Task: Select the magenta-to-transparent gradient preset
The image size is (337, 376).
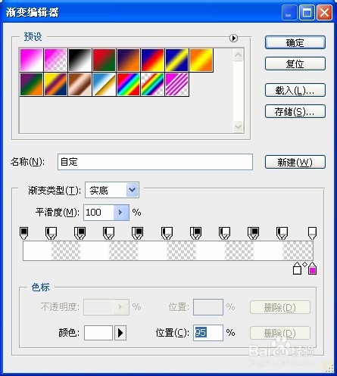Action: click(56, 61)
